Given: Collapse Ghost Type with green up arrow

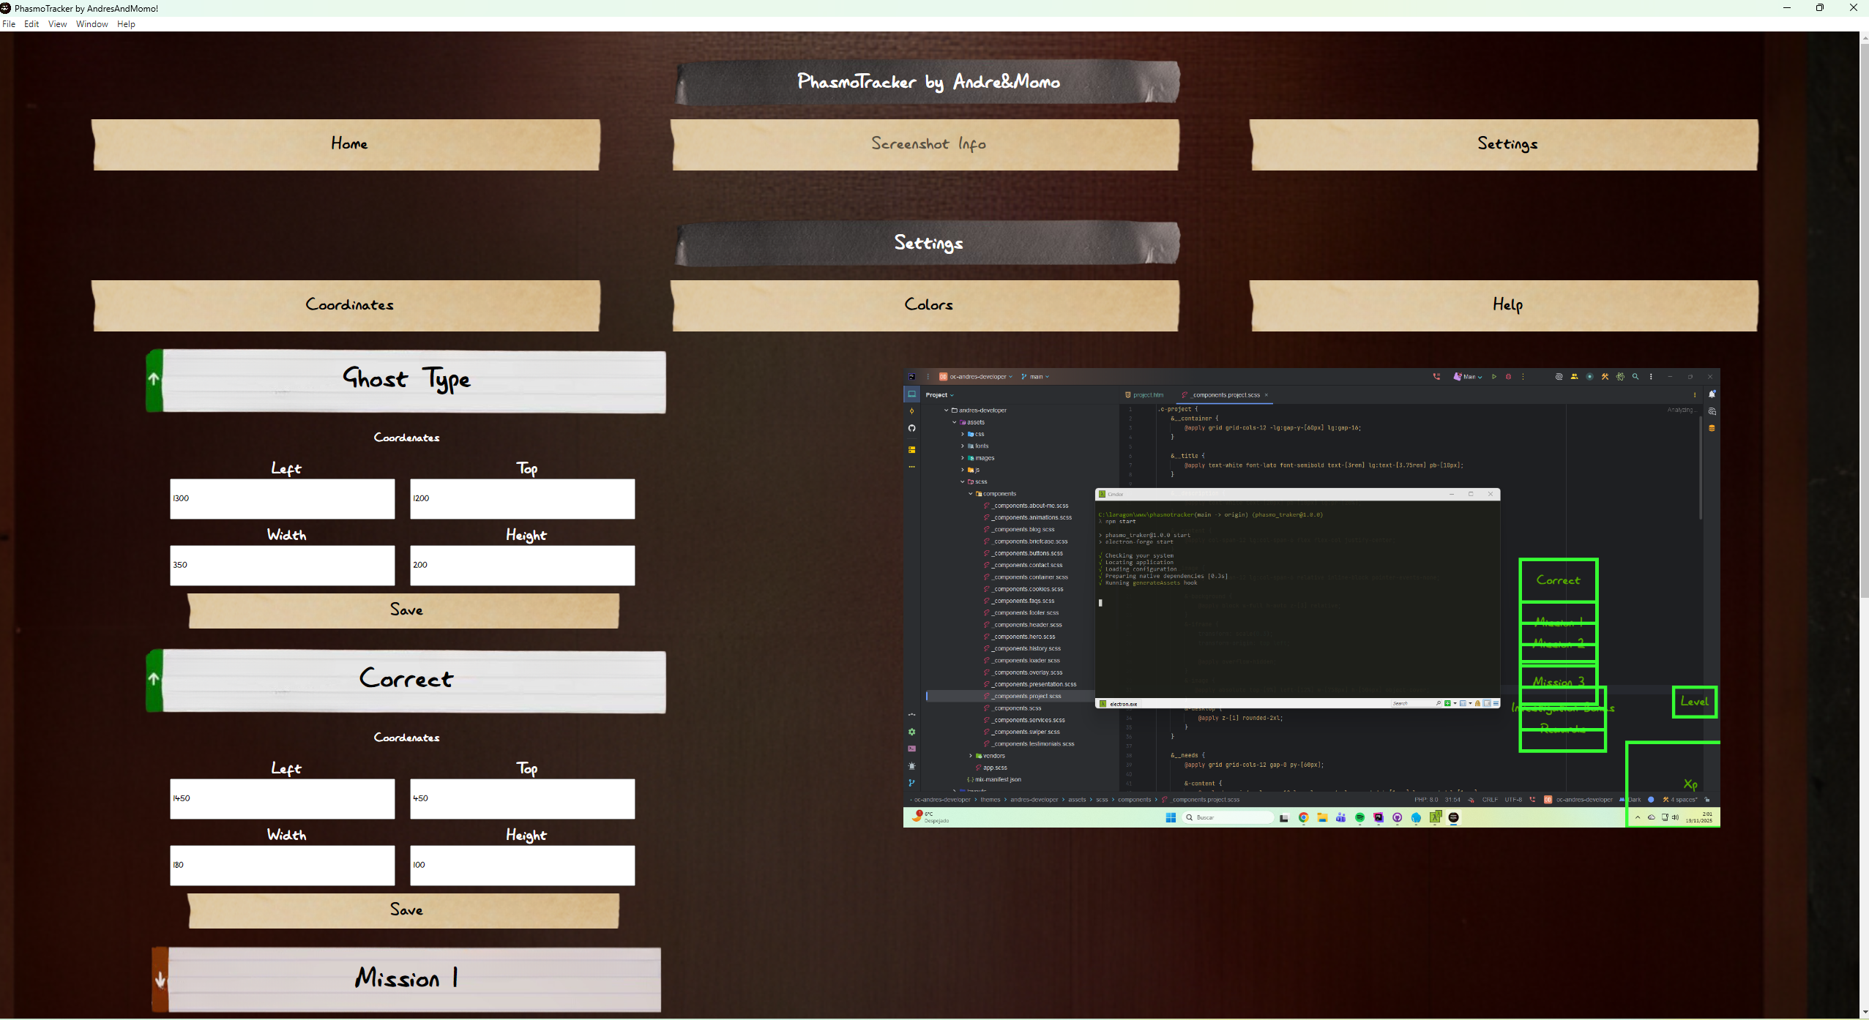Looking at the screenshot, I should tap(154, 380).
